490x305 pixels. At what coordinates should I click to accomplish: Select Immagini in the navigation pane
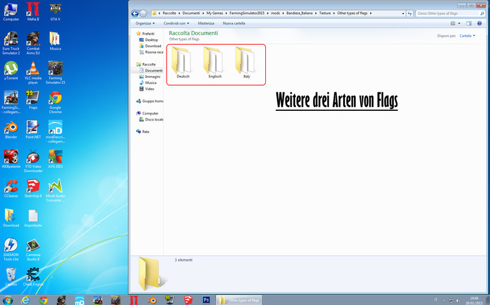tap(153, 77)
